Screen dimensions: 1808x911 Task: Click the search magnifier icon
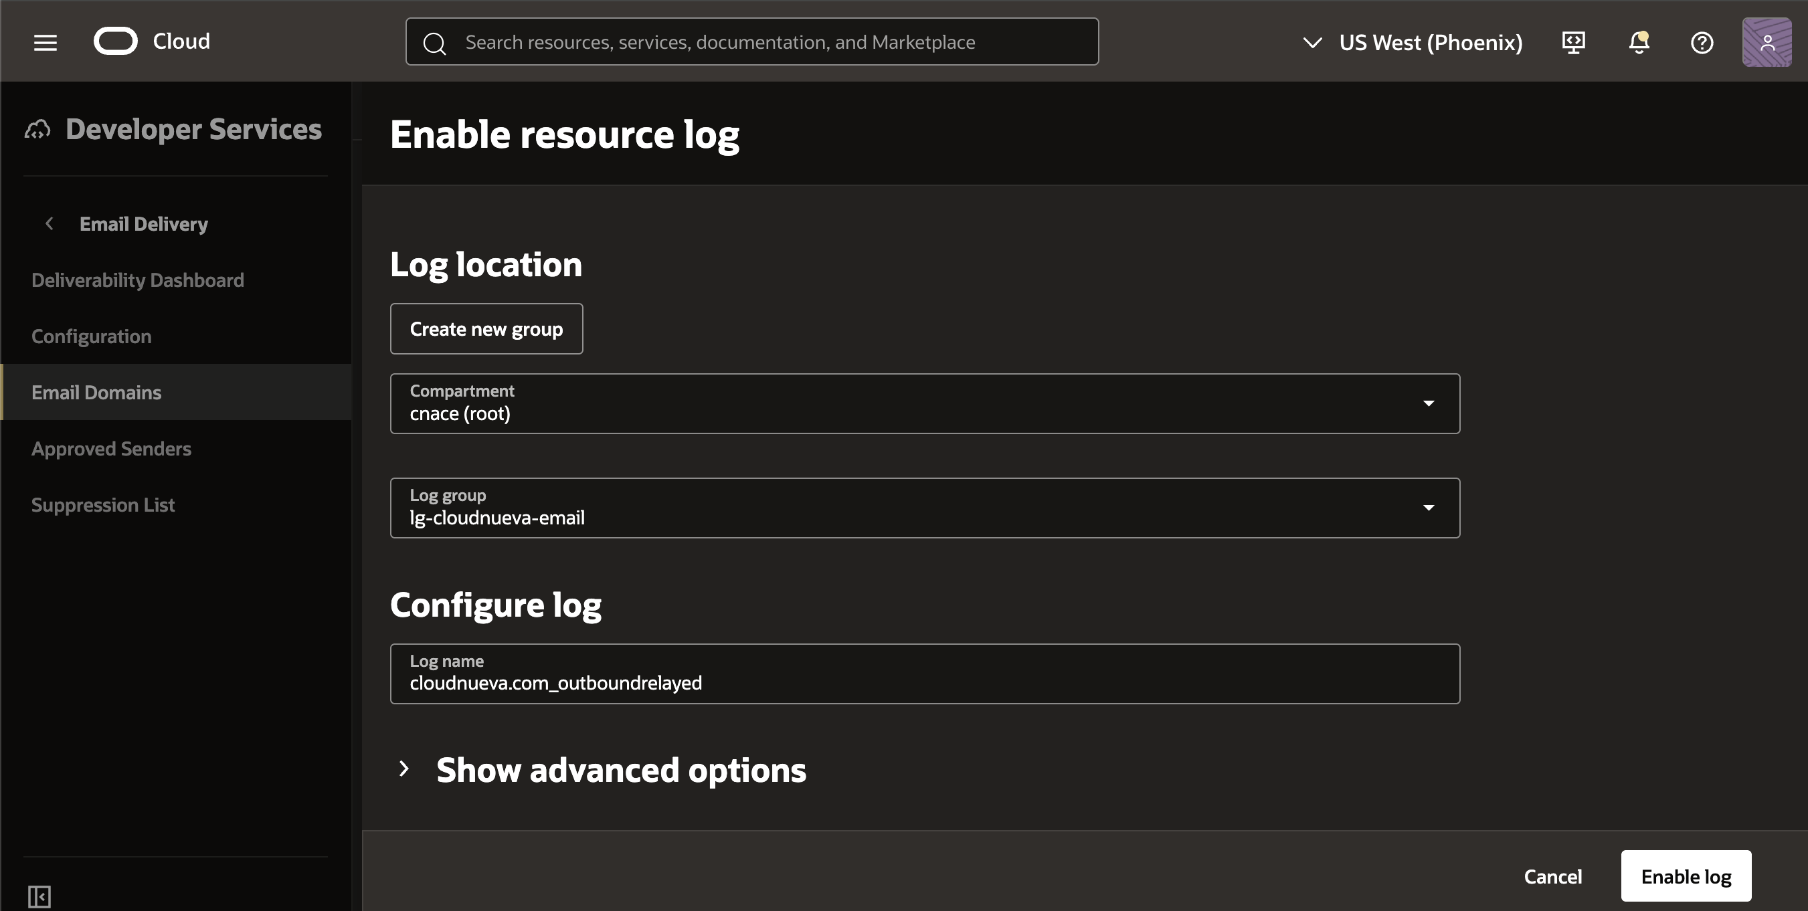[434, 42]
